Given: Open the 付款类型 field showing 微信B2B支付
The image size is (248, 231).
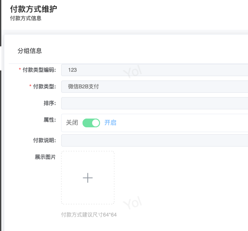Looking at the screenshot, I should click(x=155, y=87).
